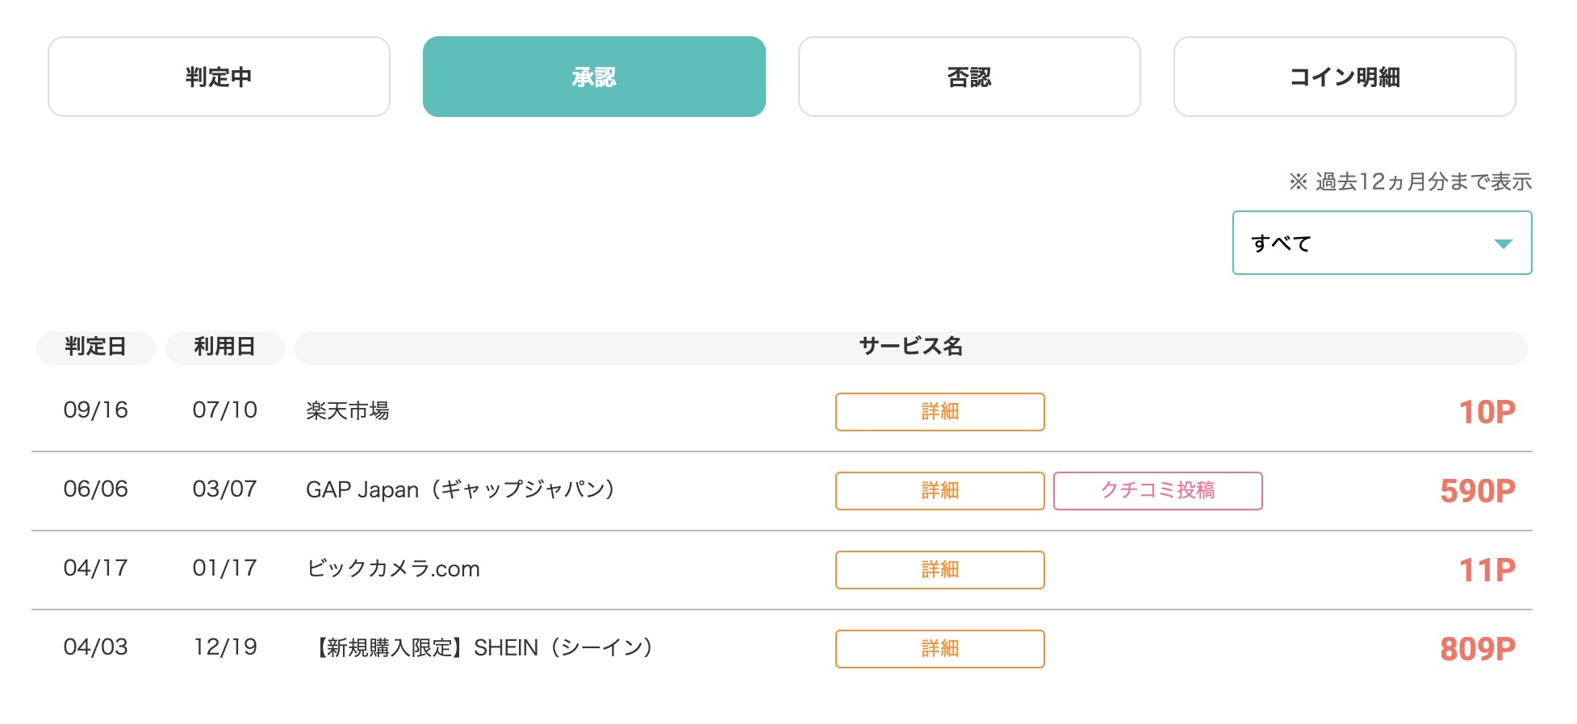Open the 否認 tab
Image resolution: width=1577 pixels, height=724 pixels.
click(x=969, y=77)
